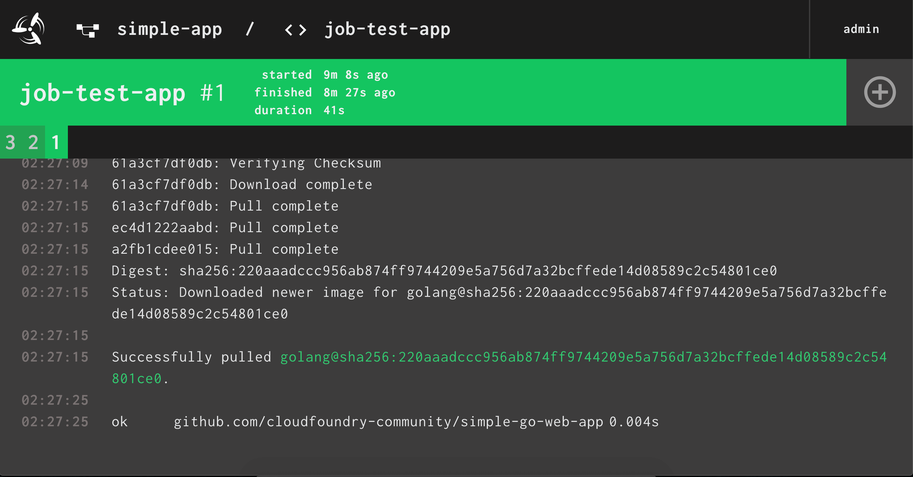Click the Concourse propeller logo
913x477 pixels.
(29, 29)
